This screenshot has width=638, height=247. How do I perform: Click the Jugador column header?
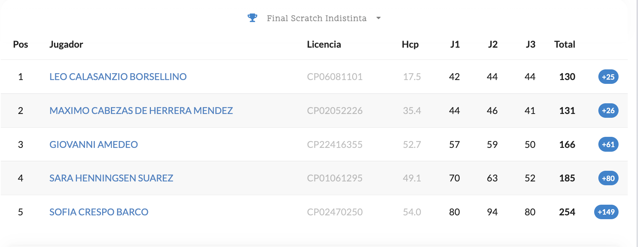click(66, 45)
